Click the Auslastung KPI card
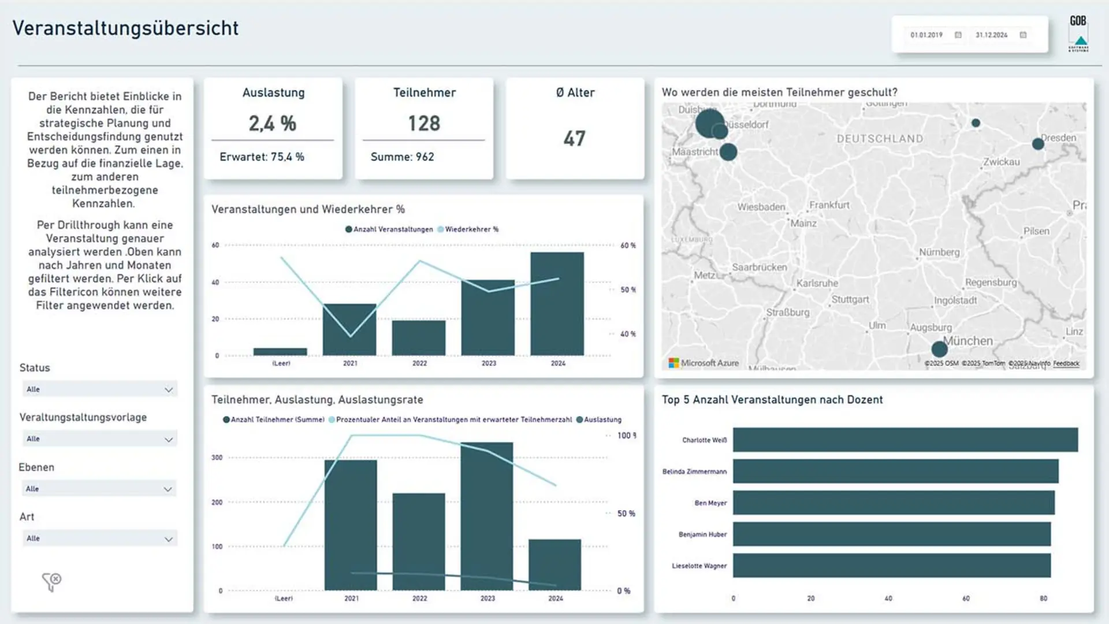Screen dimensions: 1109x624 click(x=273, y=124)
